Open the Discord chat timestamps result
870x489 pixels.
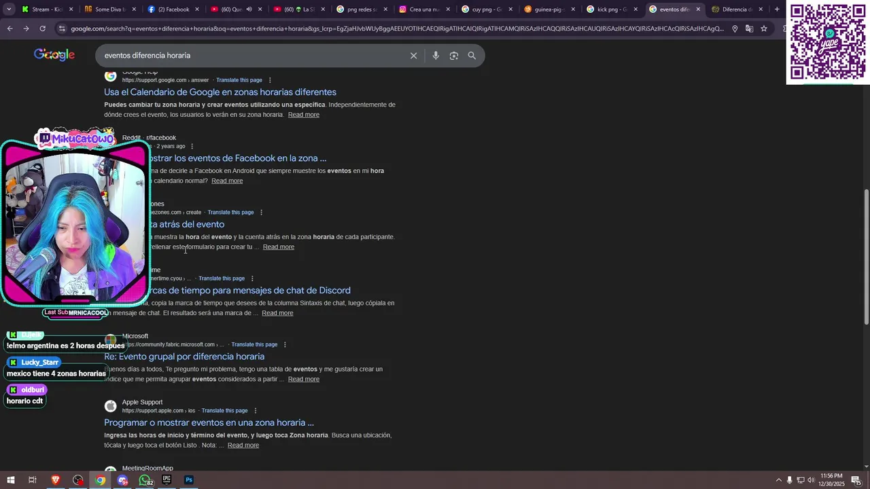[x=249, y=291]
